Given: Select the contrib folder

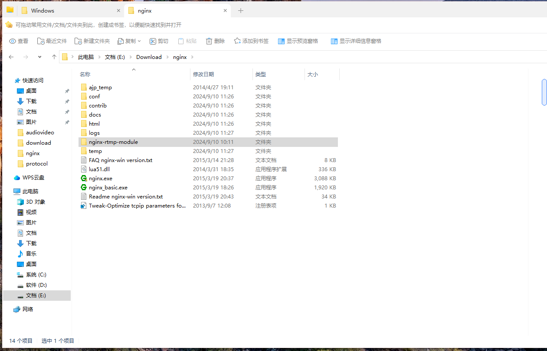Looking at the screenshot, I should coord(208,105).
